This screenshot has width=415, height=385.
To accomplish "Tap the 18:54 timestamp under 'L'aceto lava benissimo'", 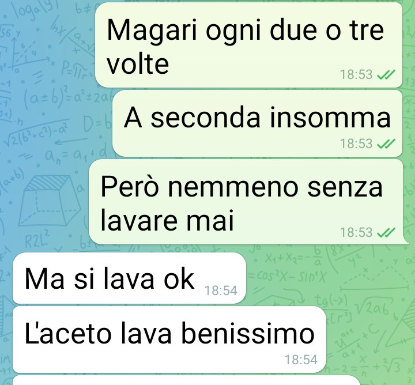I will [x=301, y=360].
